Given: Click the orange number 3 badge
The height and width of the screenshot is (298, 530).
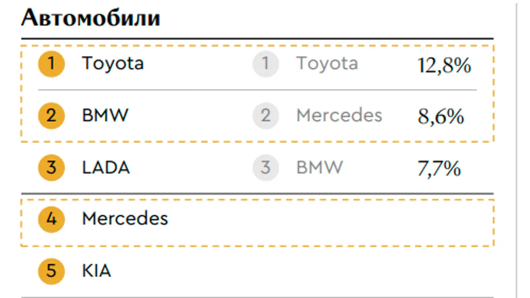Looking at the screenshot, I should (51, 167).
